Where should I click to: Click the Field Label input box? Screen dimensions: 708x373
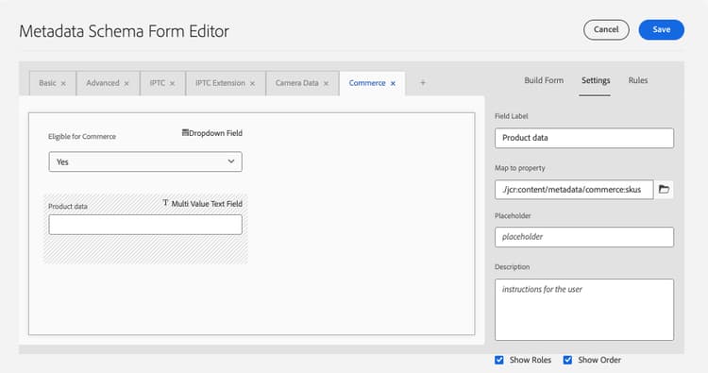point(584,138)
